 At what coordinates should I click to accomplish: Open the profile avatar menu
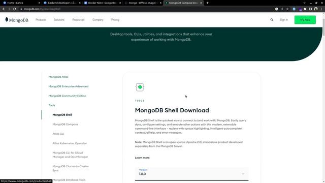(x=316, y=9)
